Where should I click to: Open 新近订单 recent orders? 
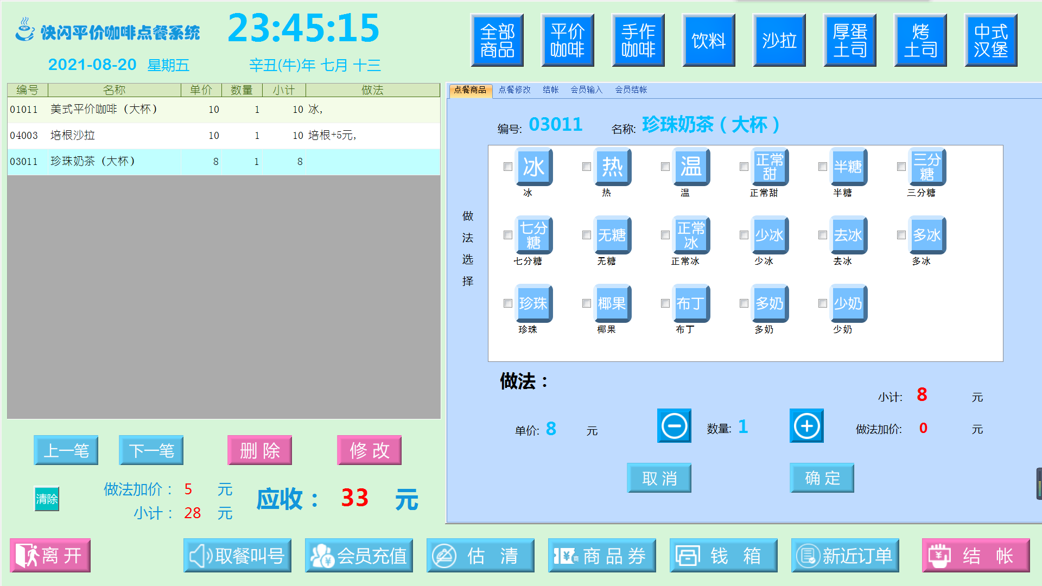[x=845, y=556]
